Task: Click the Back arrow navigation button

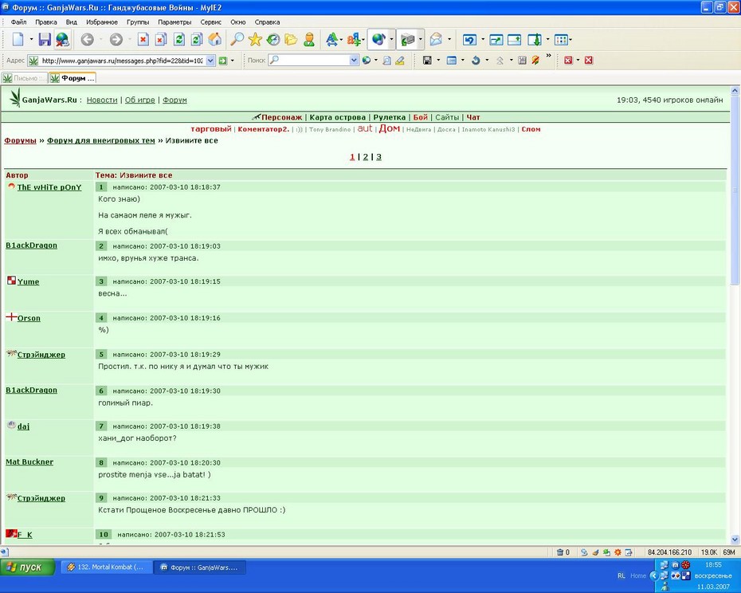Action: pyautogui.click(x=87, y=40)
